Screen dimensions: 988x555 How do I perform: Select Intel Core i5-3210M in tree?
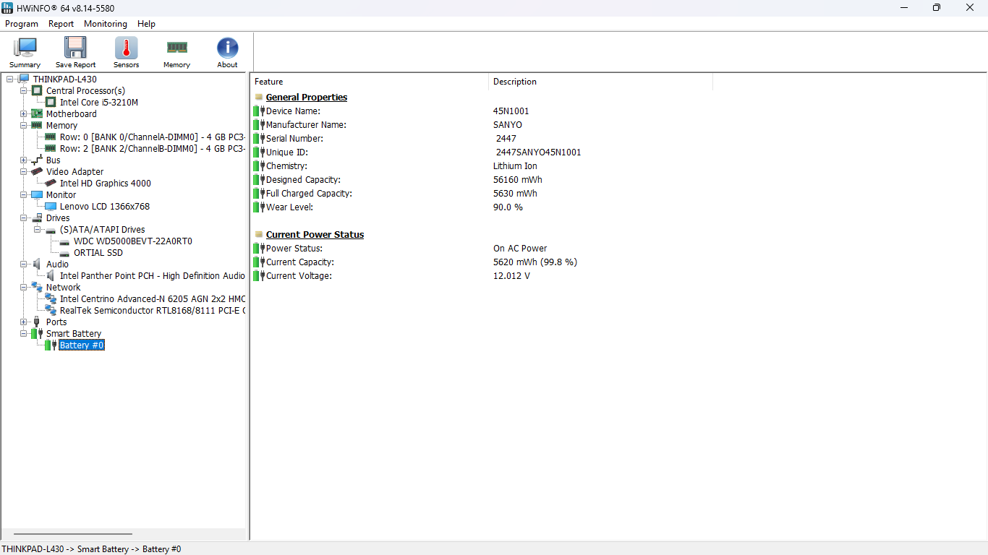[99, 102]
